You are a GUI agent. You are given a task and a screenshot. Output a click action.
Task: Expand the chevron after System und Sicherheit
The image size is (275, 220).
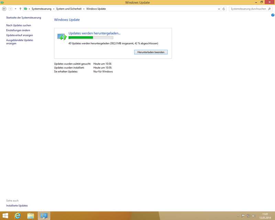(x=84, y=9)
